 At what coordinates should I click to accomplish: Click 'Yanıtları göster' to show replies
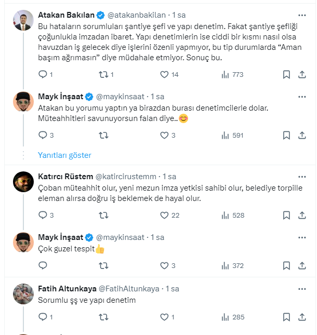pos(64,155)
